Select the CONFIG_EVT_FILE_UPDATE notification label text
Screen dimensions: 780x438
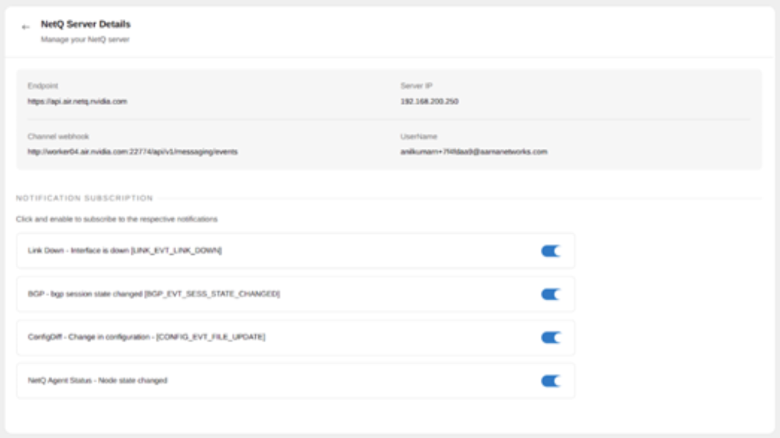[146, 337]
